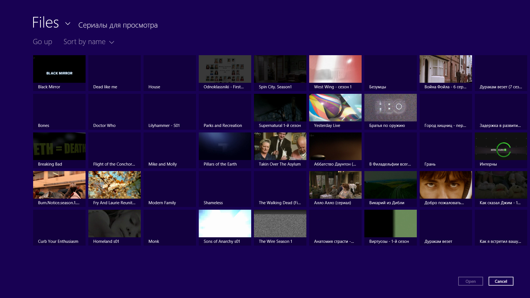Open the Алло Алло (сериал) tile

point(335,189)
